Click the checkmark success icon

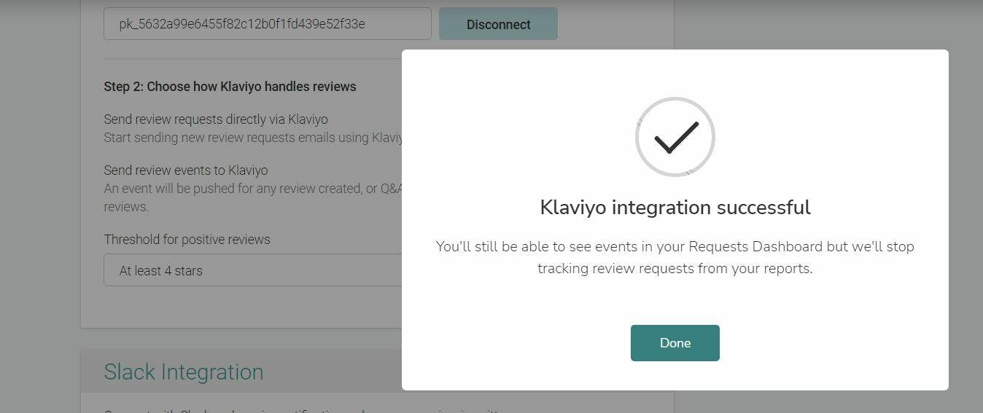[675, 137]
